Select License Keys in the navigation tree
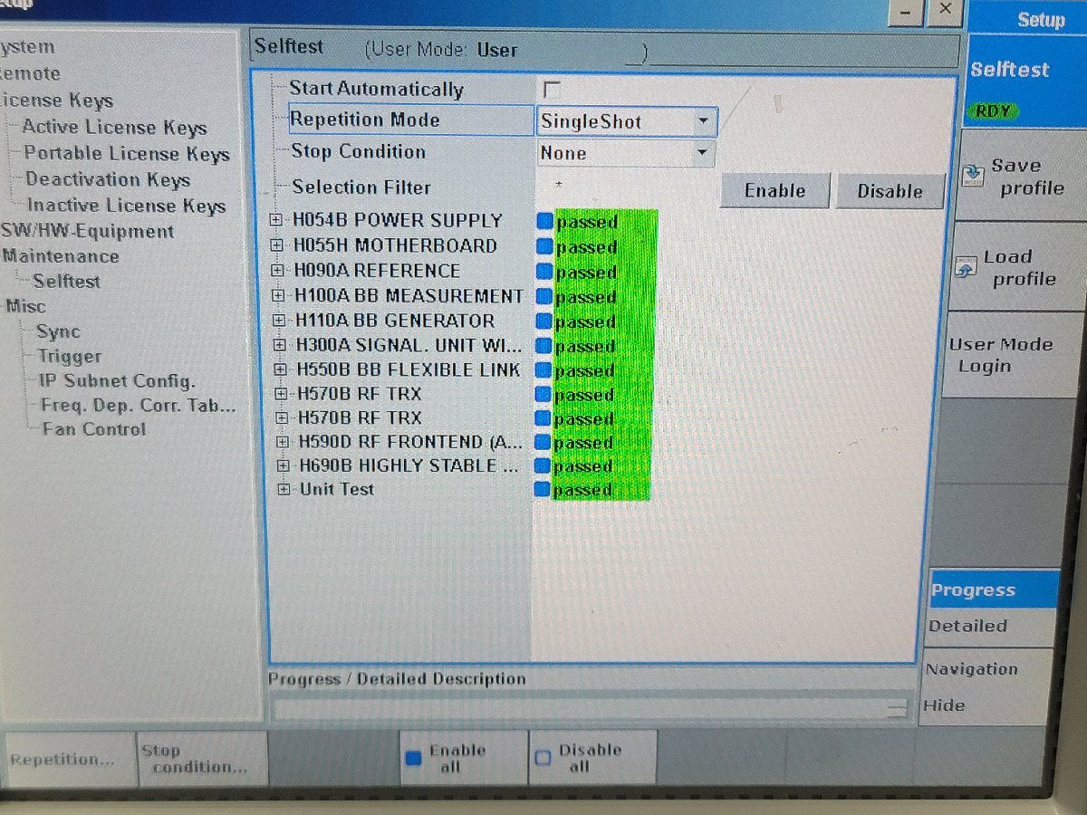This screenshot has height=815, width=1087. [x=56, y=101]
